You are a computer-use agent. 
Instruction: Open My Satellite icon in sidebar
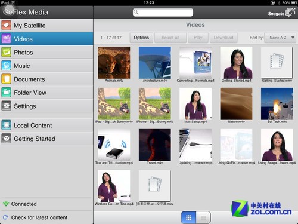[x=6, y=25]
